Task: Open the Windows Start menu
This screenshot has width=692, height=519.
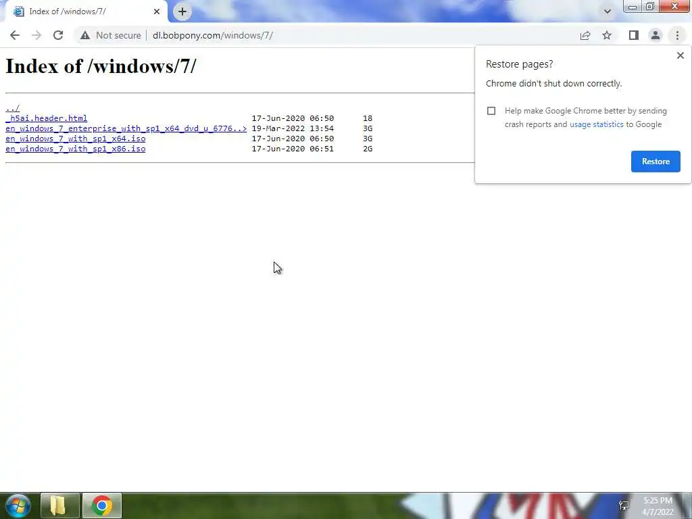Action: tap(18, 505)
